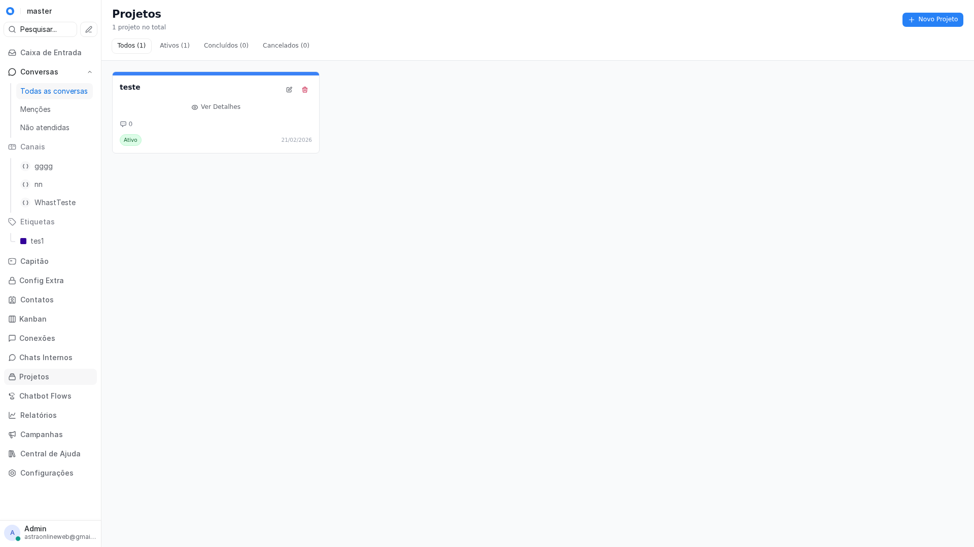Screen dimensions: 974x547
Task: Expand the Etiquetas section
Action: 37,222
